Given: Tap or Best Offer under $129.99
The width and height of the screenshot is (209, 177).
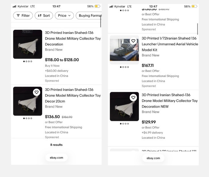Looking at the screenshot, I should coord(151,128).
